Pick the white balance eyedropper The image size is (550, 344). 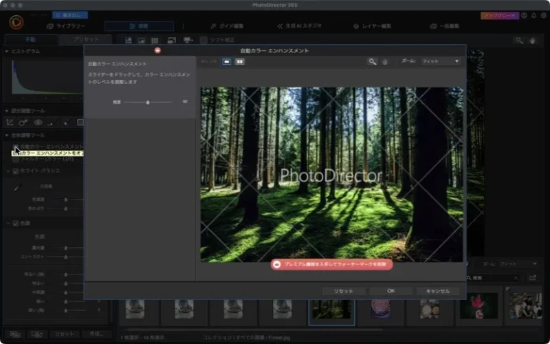tap(17, 188)
